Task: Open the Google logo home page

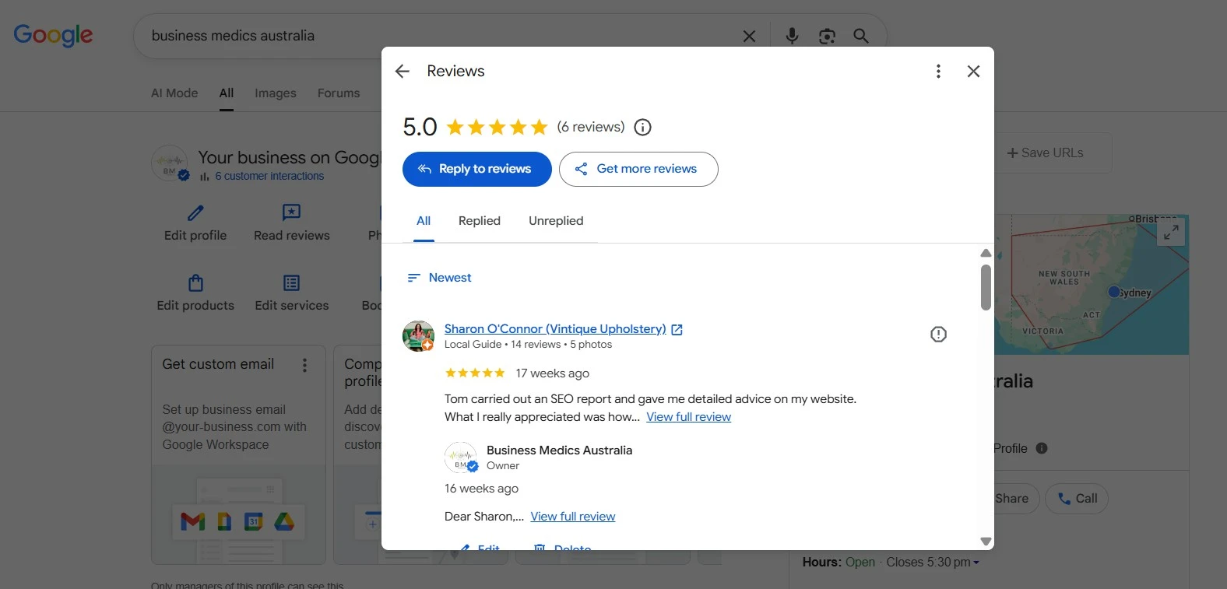Action: point(53,36)
